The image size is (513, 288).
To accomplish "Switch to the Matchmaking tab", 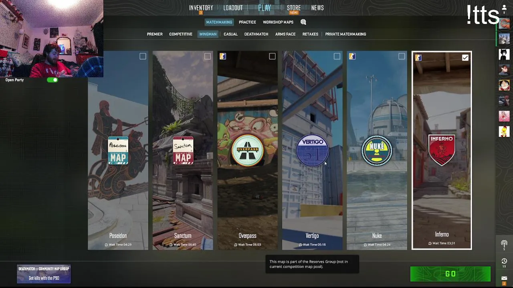I will point(219,22).
